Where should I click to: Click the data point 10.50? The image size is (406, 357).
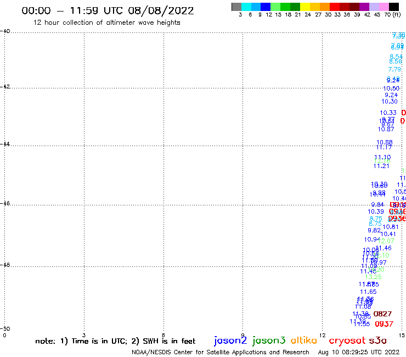(391, 88)
